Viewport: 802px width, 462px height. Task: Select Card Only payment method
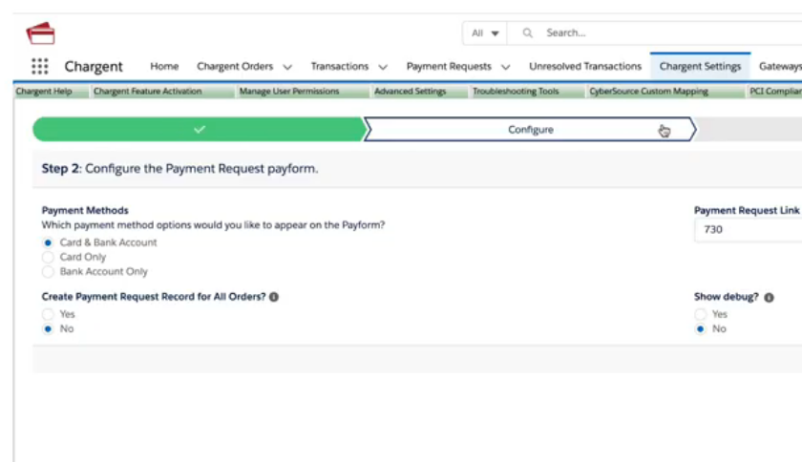[49, 257]
